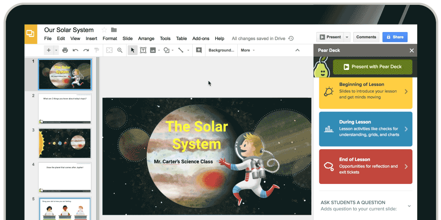Click the Pear Deck pear mascot icon
Viewport: 441px width, 220px height.
click(x=322, y=68)
